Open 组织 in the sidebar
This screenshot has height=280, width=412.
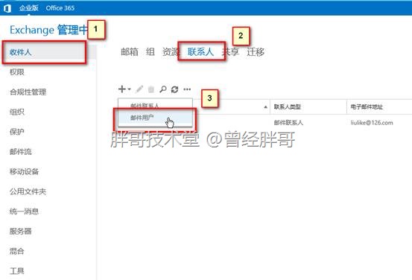pos(17,112)
